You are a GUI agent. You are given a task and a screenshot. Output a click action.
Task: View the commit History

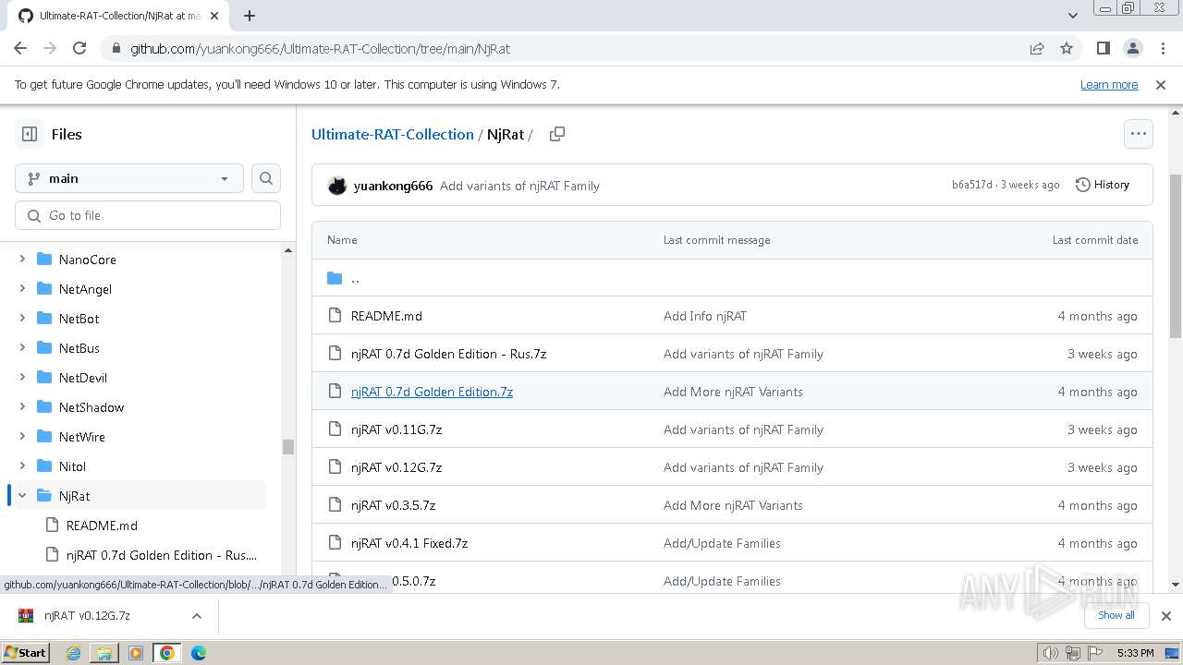[1103, 185]
